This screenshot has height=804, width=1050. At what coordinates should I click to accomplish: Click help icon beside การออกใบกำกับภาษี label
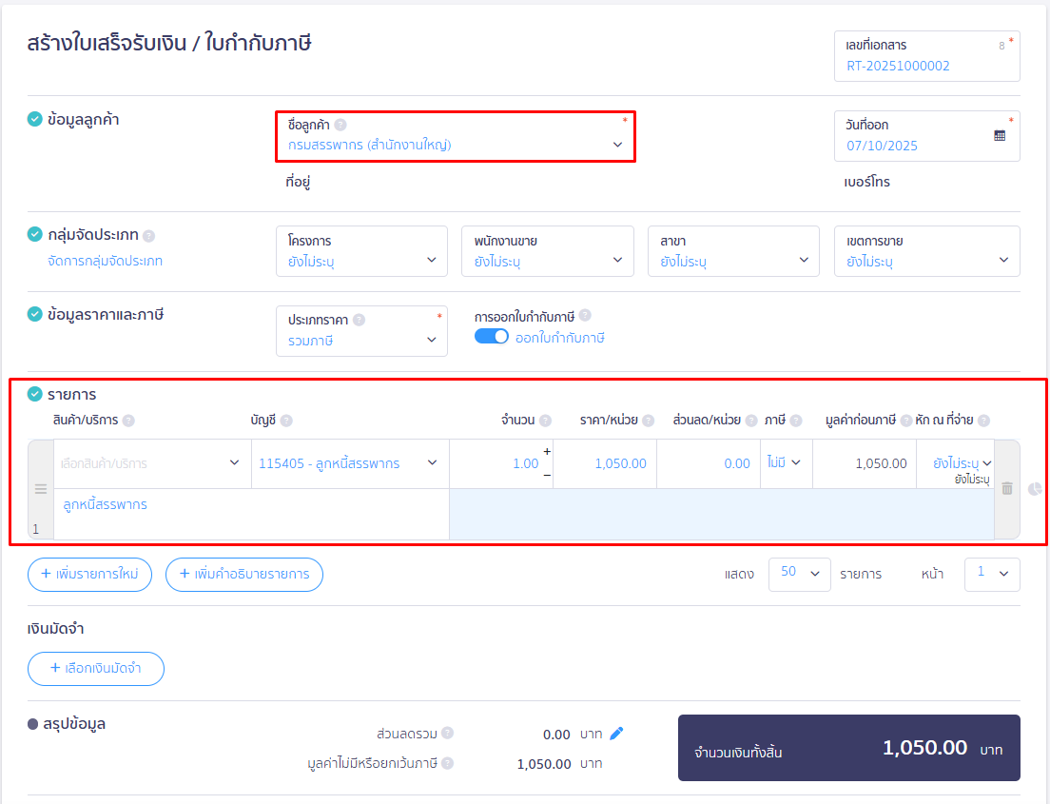(x=585, y=316)
